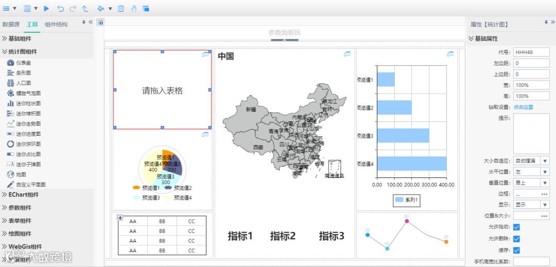Screen dimensions: 556x267
Task: Open the hamburger main menu icon
Action: [x=6, y=9]
